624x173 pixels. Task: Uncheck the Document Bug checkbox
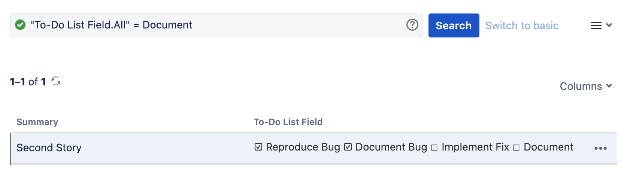click(348, 147)
